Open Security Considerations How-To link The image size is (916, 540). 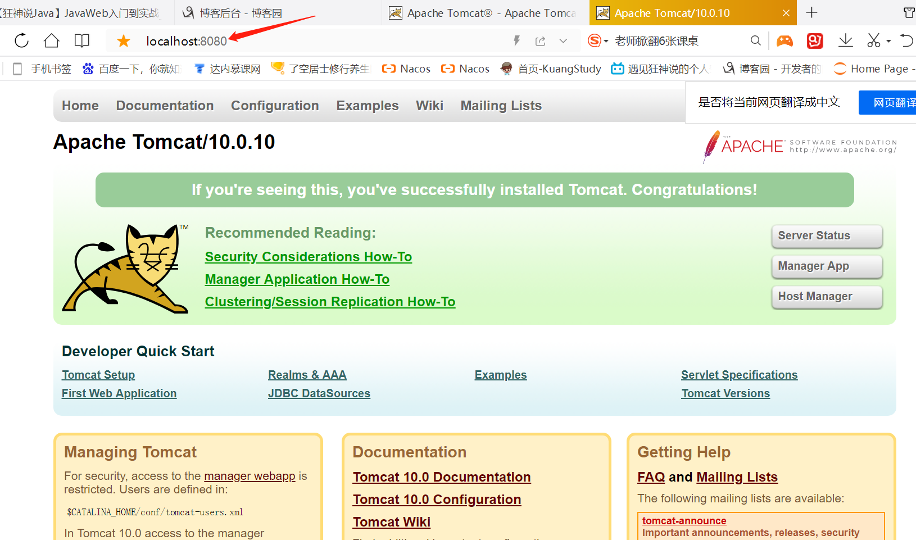pos(309,257)
